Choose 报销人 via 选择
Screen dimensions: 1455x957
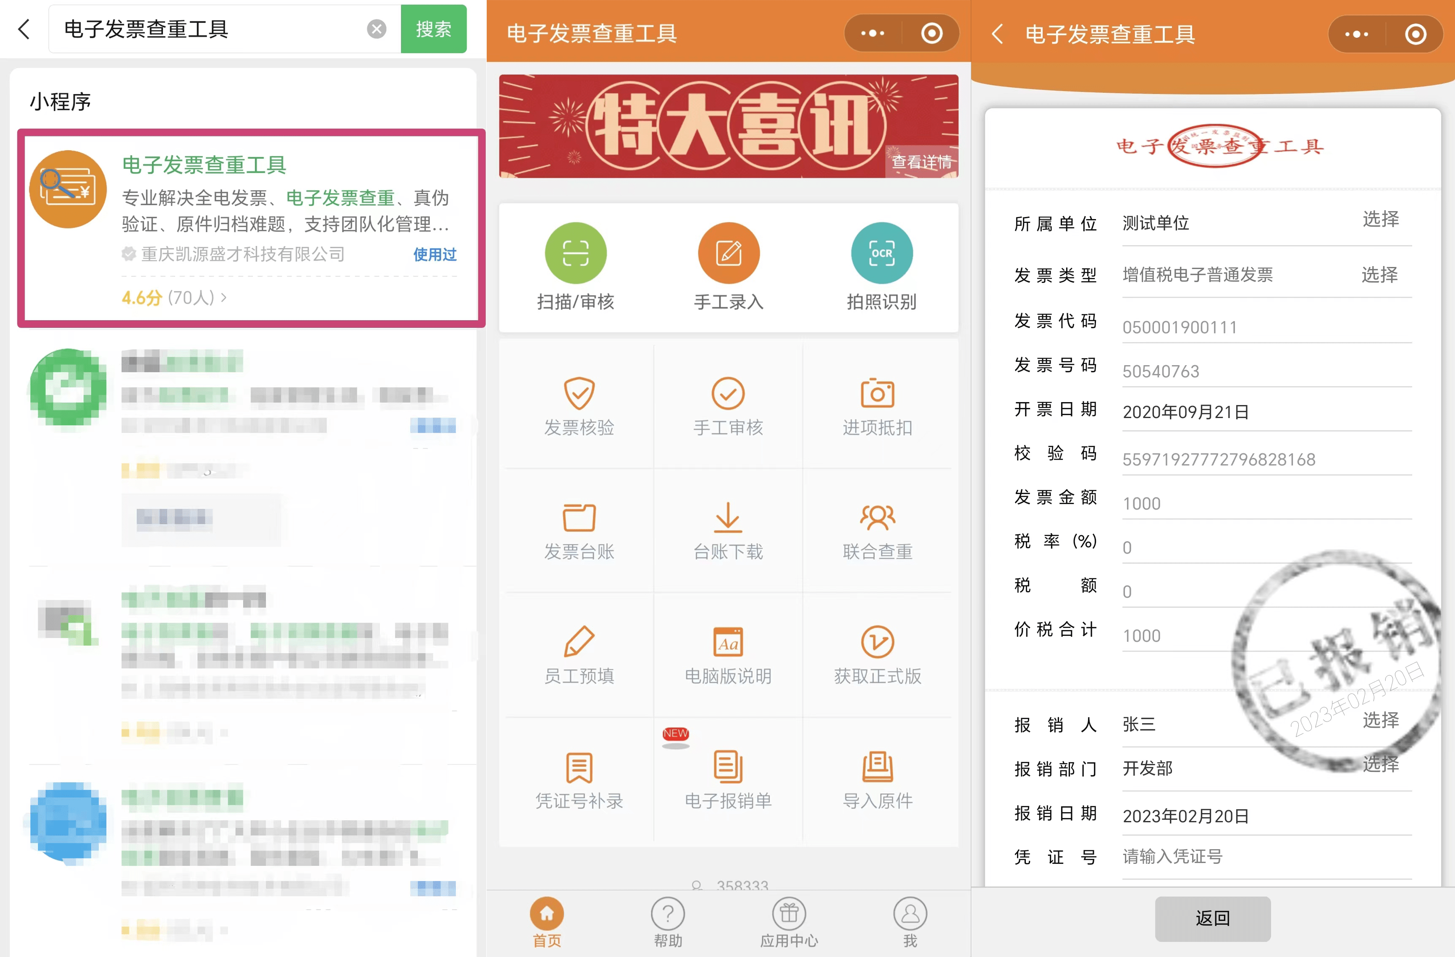pos(1380,720)
